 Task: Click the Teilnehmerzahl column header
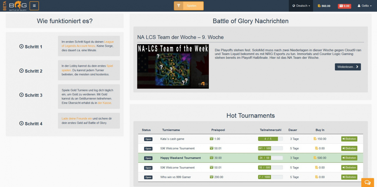click(x=270, y=130)
